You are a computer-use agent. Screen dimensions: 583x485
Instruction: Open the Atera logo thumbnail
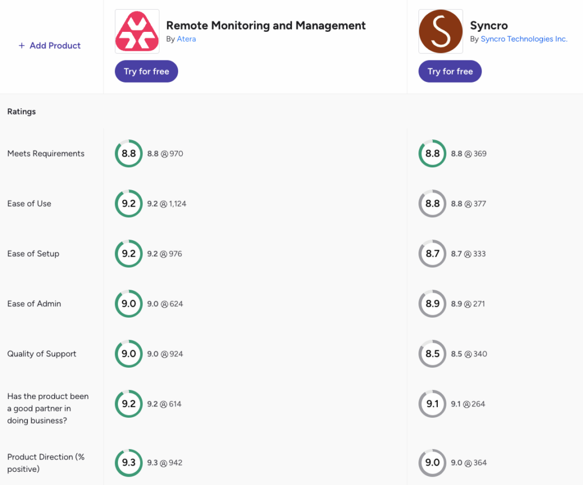(x=137, y=31)
